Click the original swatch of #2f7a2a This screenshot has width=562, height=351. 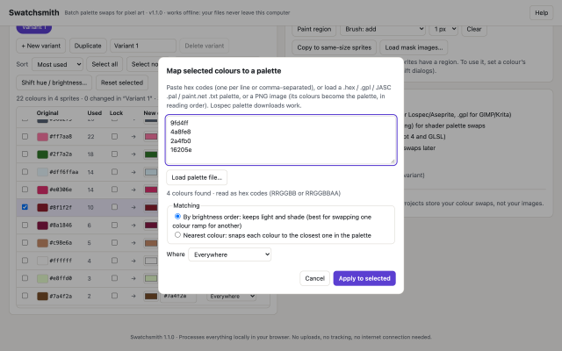42,154
